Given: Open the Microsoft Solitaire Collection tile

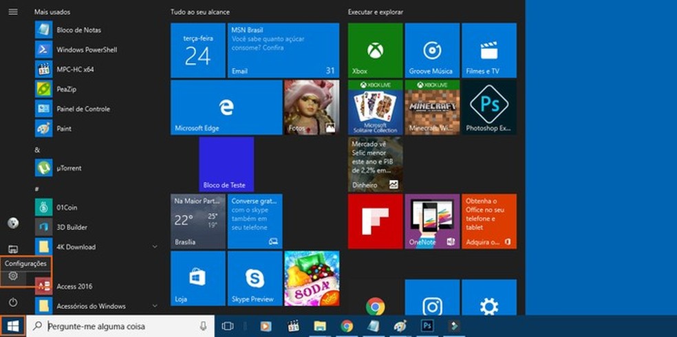Looking at the screenshot, I should (x=375, y=107).
